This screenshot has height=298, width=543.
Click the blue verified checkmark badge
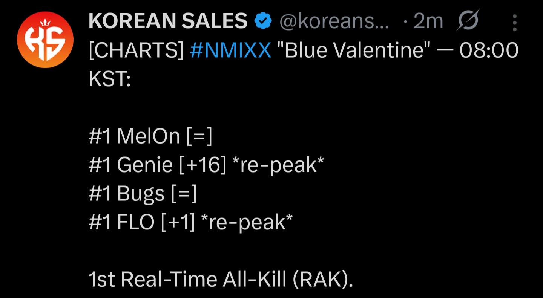point(264,21)
